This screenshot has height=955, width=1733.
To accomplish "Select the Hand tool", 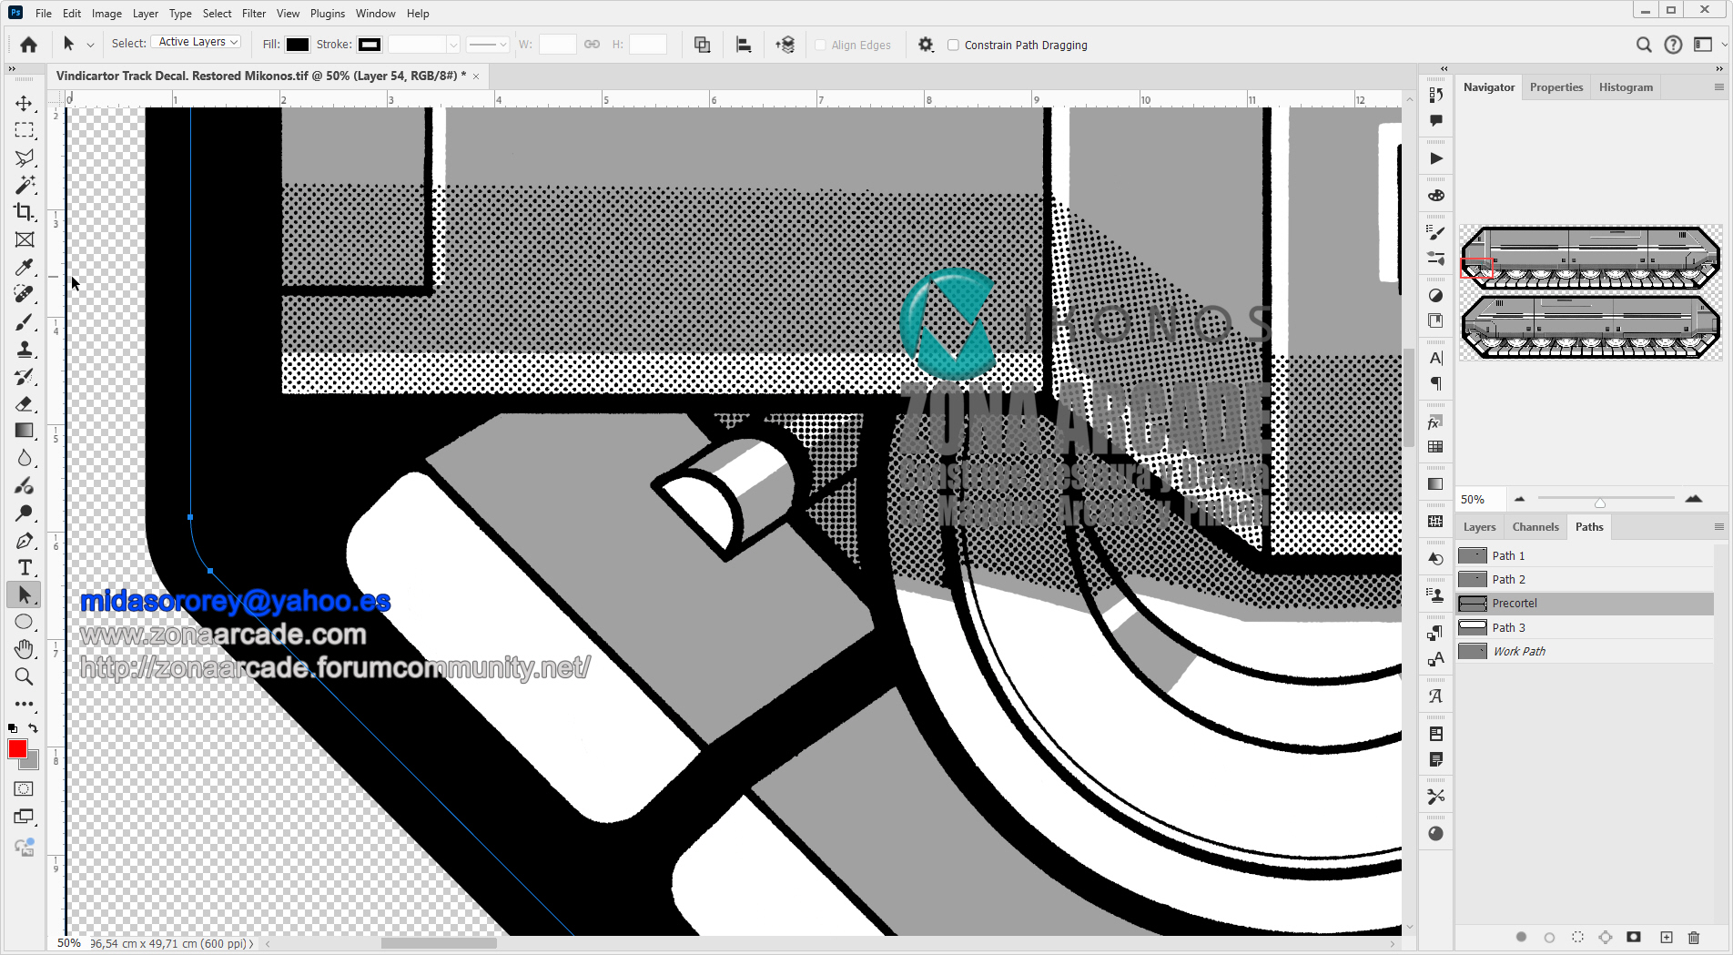I will (25, 649).
